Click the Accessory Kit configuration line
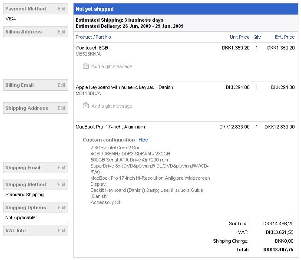The width and height of the screenshot is (301, 260). click(x=106, y=202)
